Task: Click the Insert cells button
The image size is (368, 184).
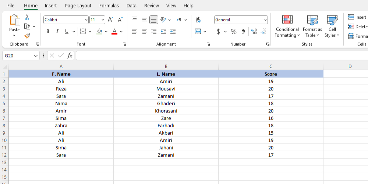Action: pos(357,17)
